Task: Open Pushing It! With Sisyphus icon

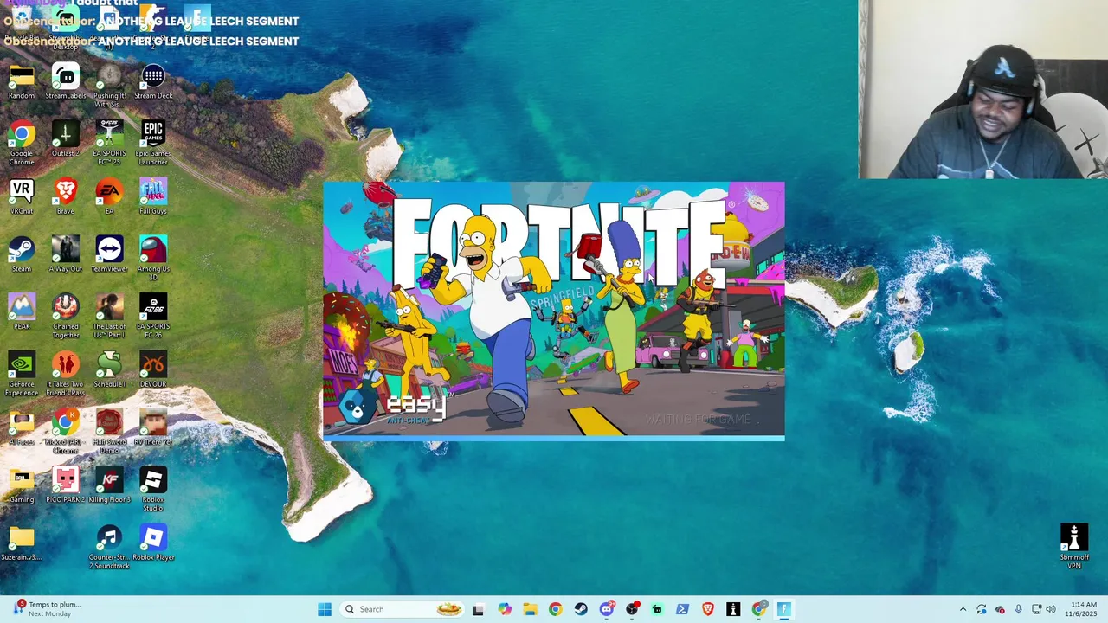Action: [109, 87]
